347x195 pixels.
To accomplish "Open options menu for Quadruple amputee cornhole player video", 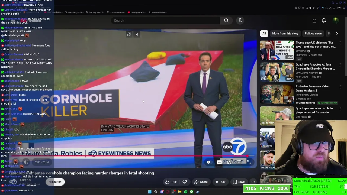I will pyautogui.click(x=340, y=109).
